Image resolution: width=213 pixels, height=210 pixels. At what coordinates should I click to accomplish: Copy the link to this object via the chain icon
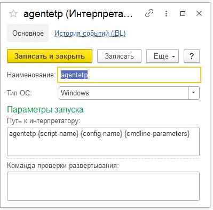149,13
